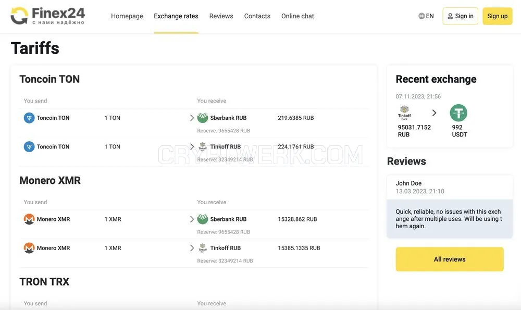This screenshot has width=521, height=310.
Task: Click the rate '219.6385 RUB'
Action: [x=296, y=118]
